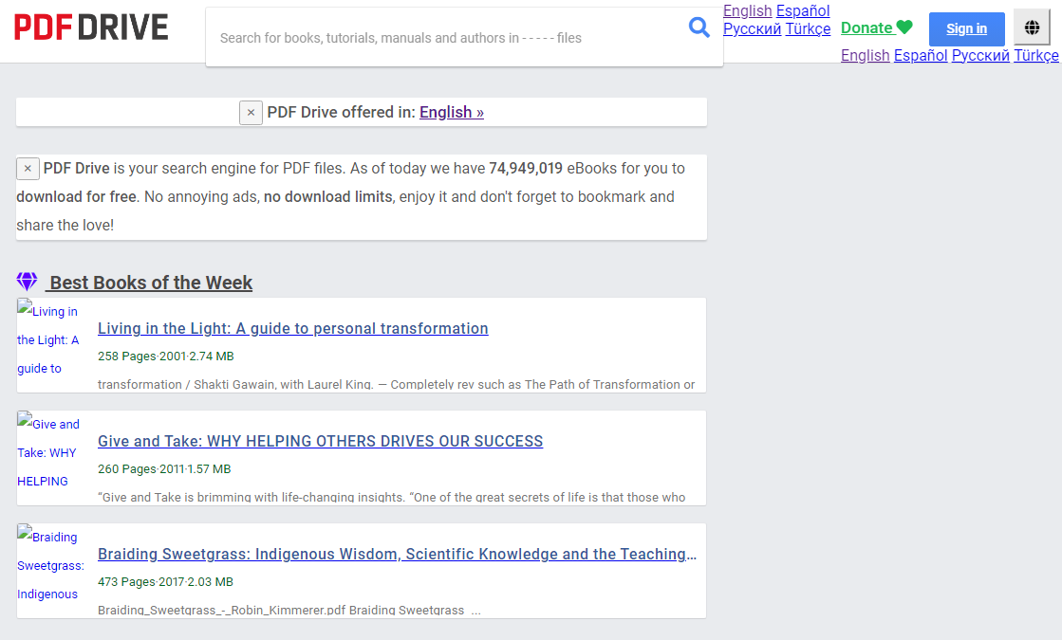Viewport: 1062px width, 640px height.
Task: Click the green heart next to Donate
Action: pyautogui.click(x=904, y=27)
